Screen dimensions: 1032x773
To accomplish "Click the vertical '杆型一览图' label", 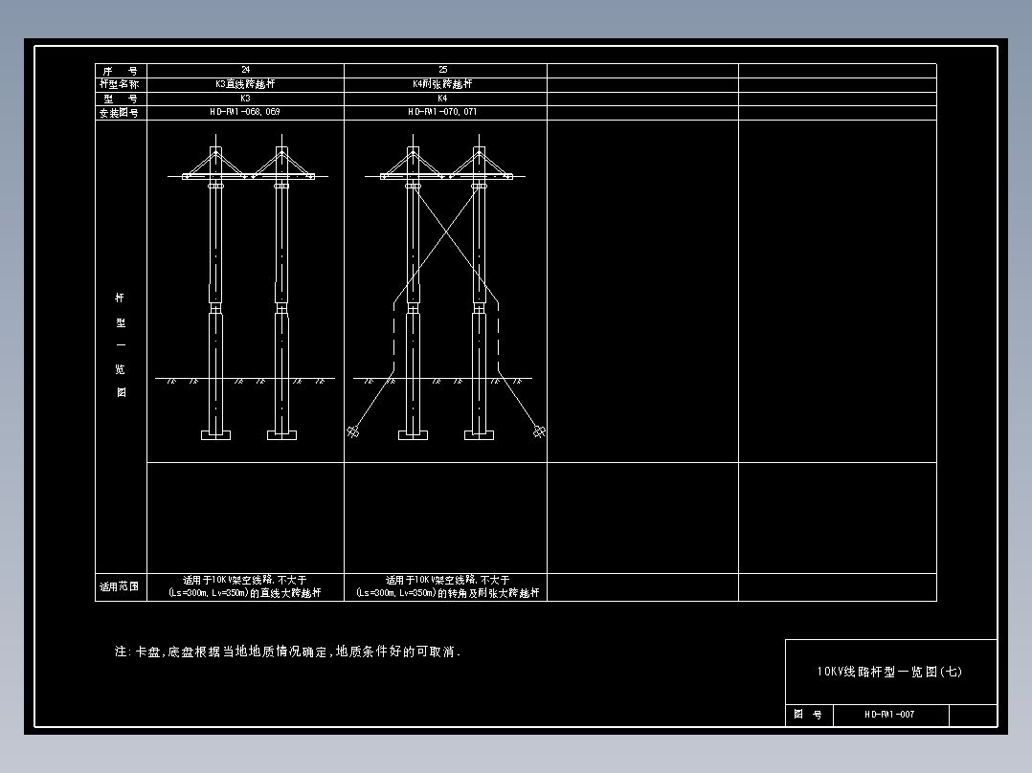I will click(x=121, y=345).
